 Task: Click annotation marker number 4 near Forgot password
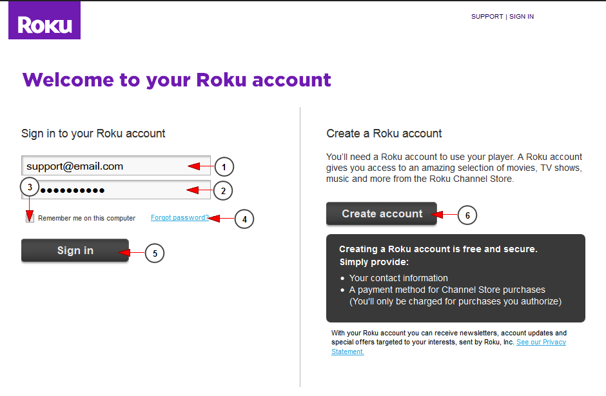click(x=244, y=219)
